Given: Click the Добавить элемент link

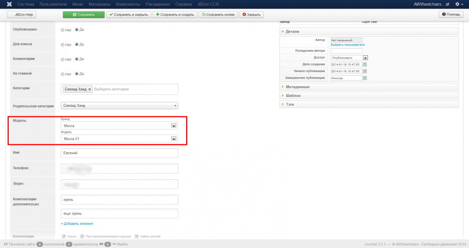Looking at the screenshot, I should point(77,223).
